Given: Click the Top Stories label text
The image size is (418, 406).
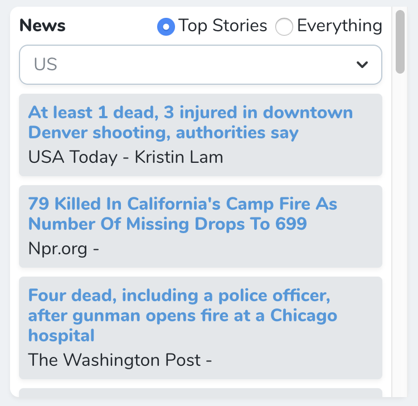Looking at the screenshot, I should tap(222, 26).
